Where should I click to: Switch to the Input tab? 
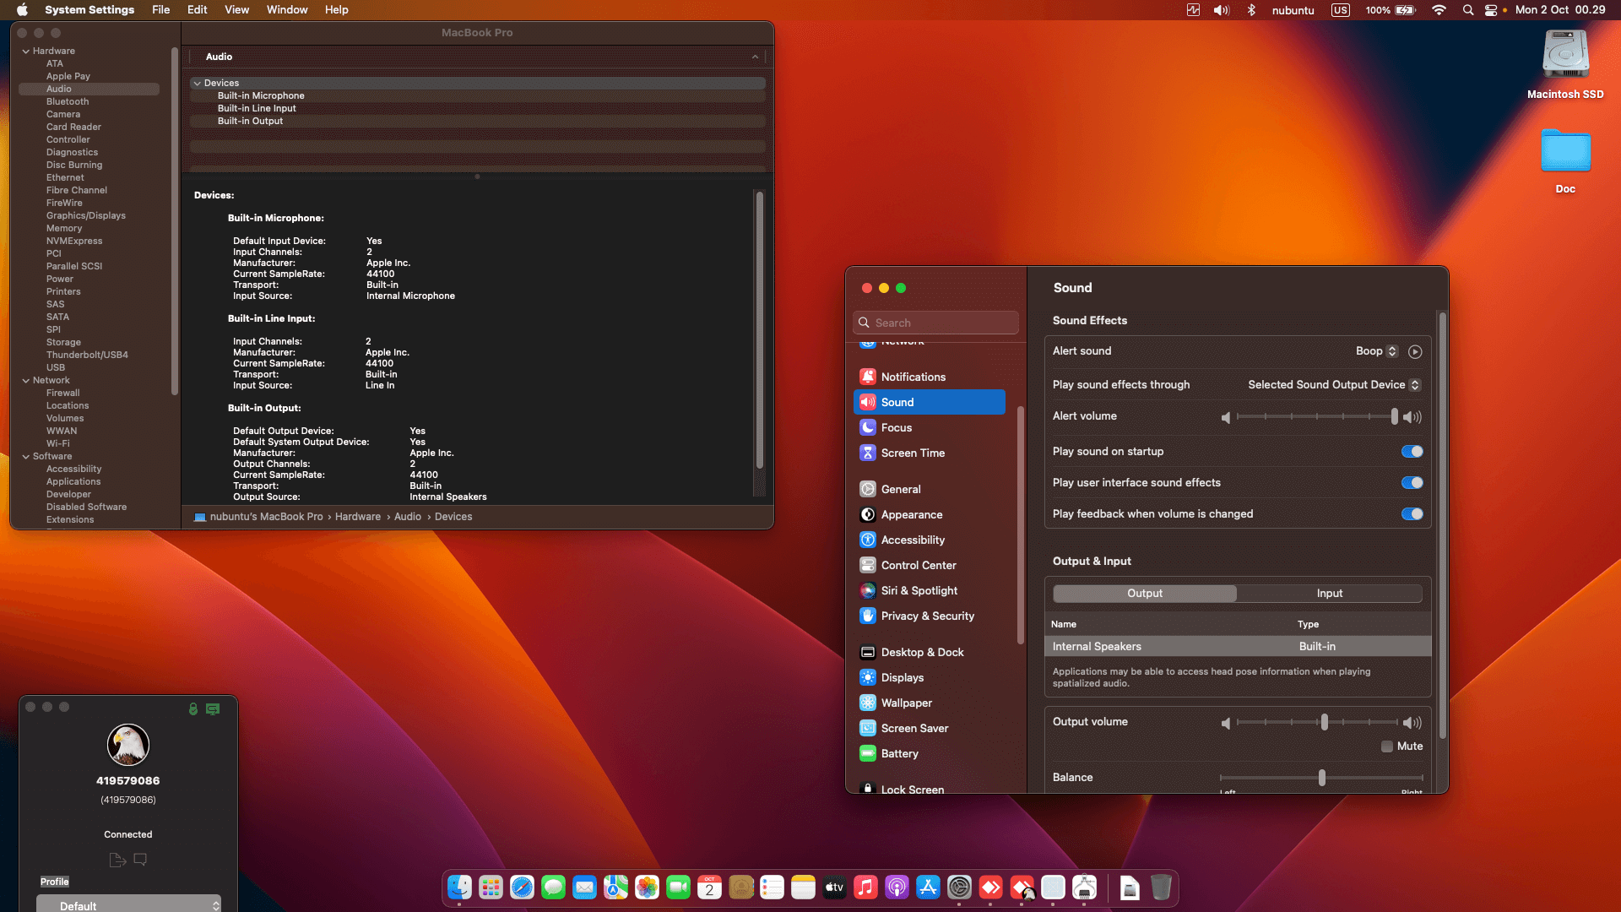pyautogui.click(x=1330, y=594)
